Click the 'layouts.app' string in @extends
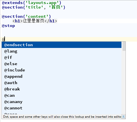Screen dimensions: 137x122 pos(42,3)
